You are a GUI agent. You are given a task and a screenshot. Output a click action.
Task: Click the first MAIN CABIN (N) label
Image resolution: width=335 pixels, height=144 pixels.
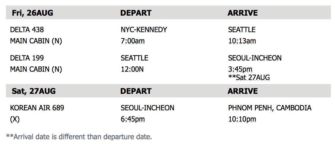36,41
